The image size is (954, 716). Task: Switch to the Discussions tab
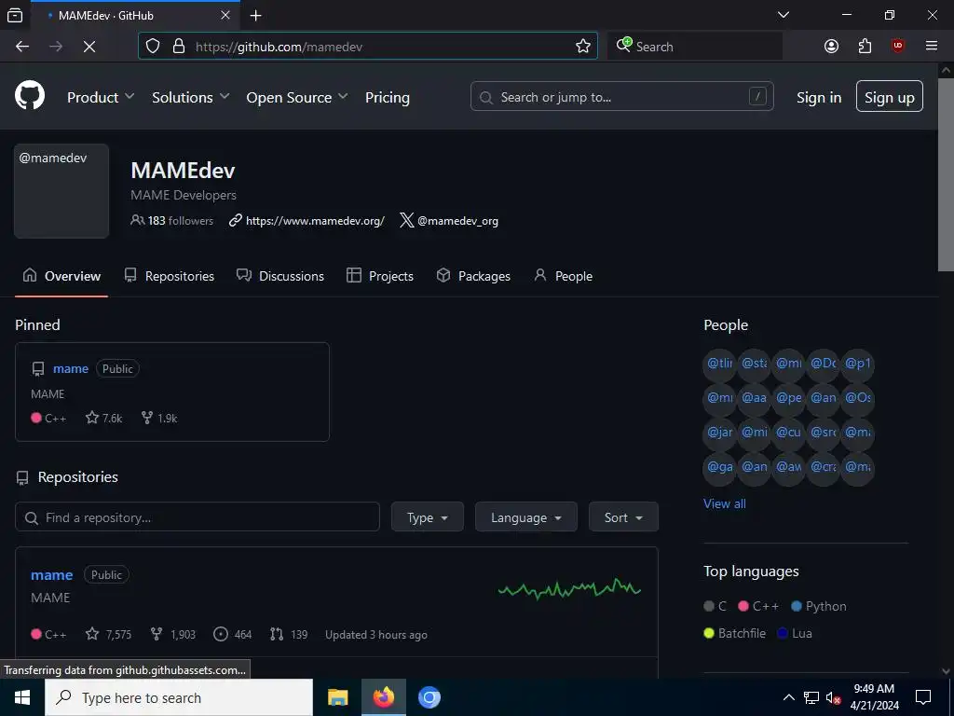pyautogui.click(x=280, y=276)
